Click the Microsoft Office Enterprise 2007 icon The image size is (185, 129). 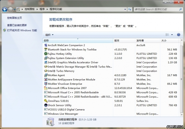click(x=46, y=88)
